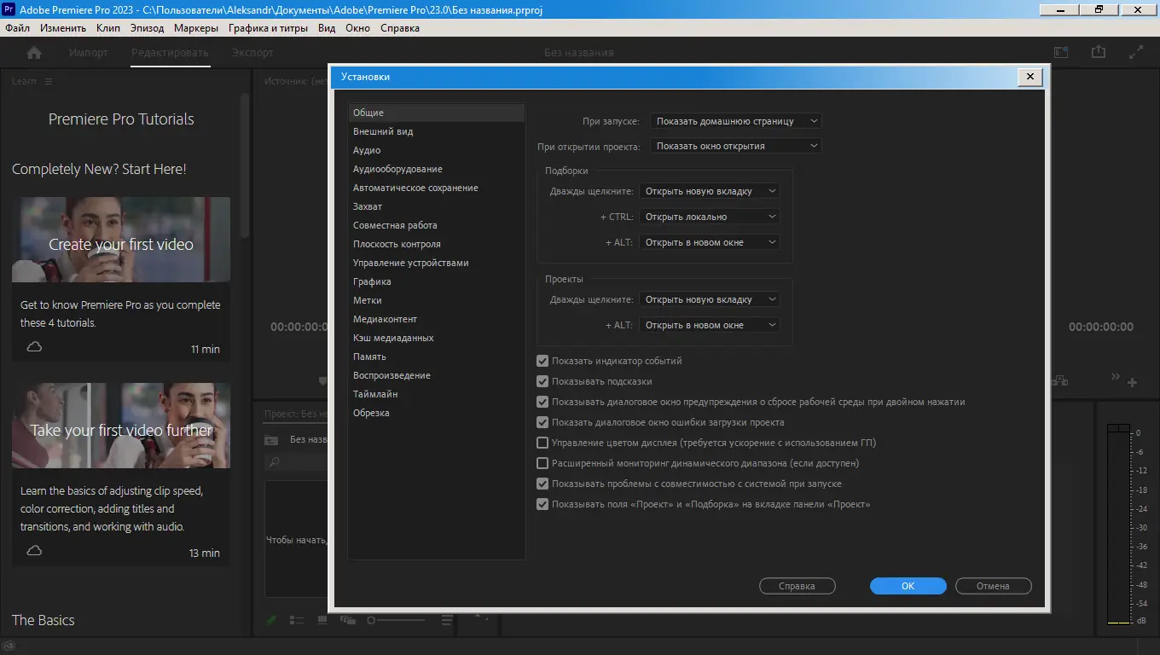Click cloud icon under the 11 min tutorial
Screen dimensions: 1160x655
(x=34, y=346)
